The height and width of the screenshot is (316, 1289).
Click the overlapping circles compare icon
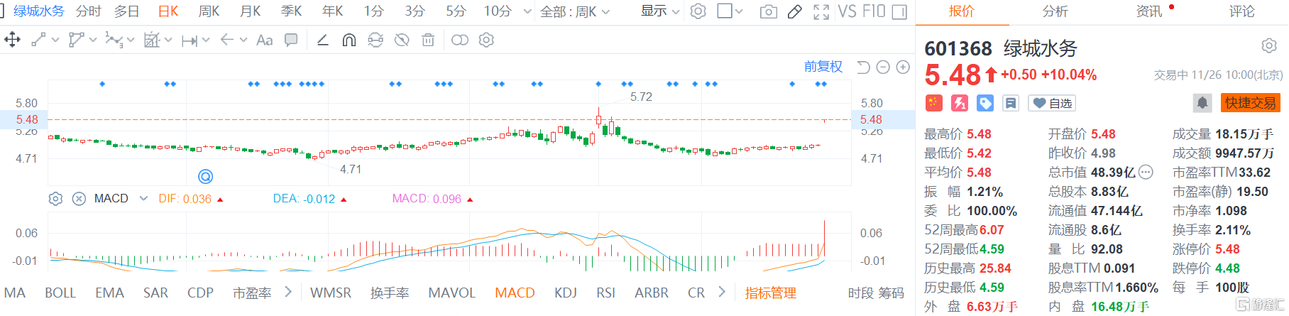point(460,40)
